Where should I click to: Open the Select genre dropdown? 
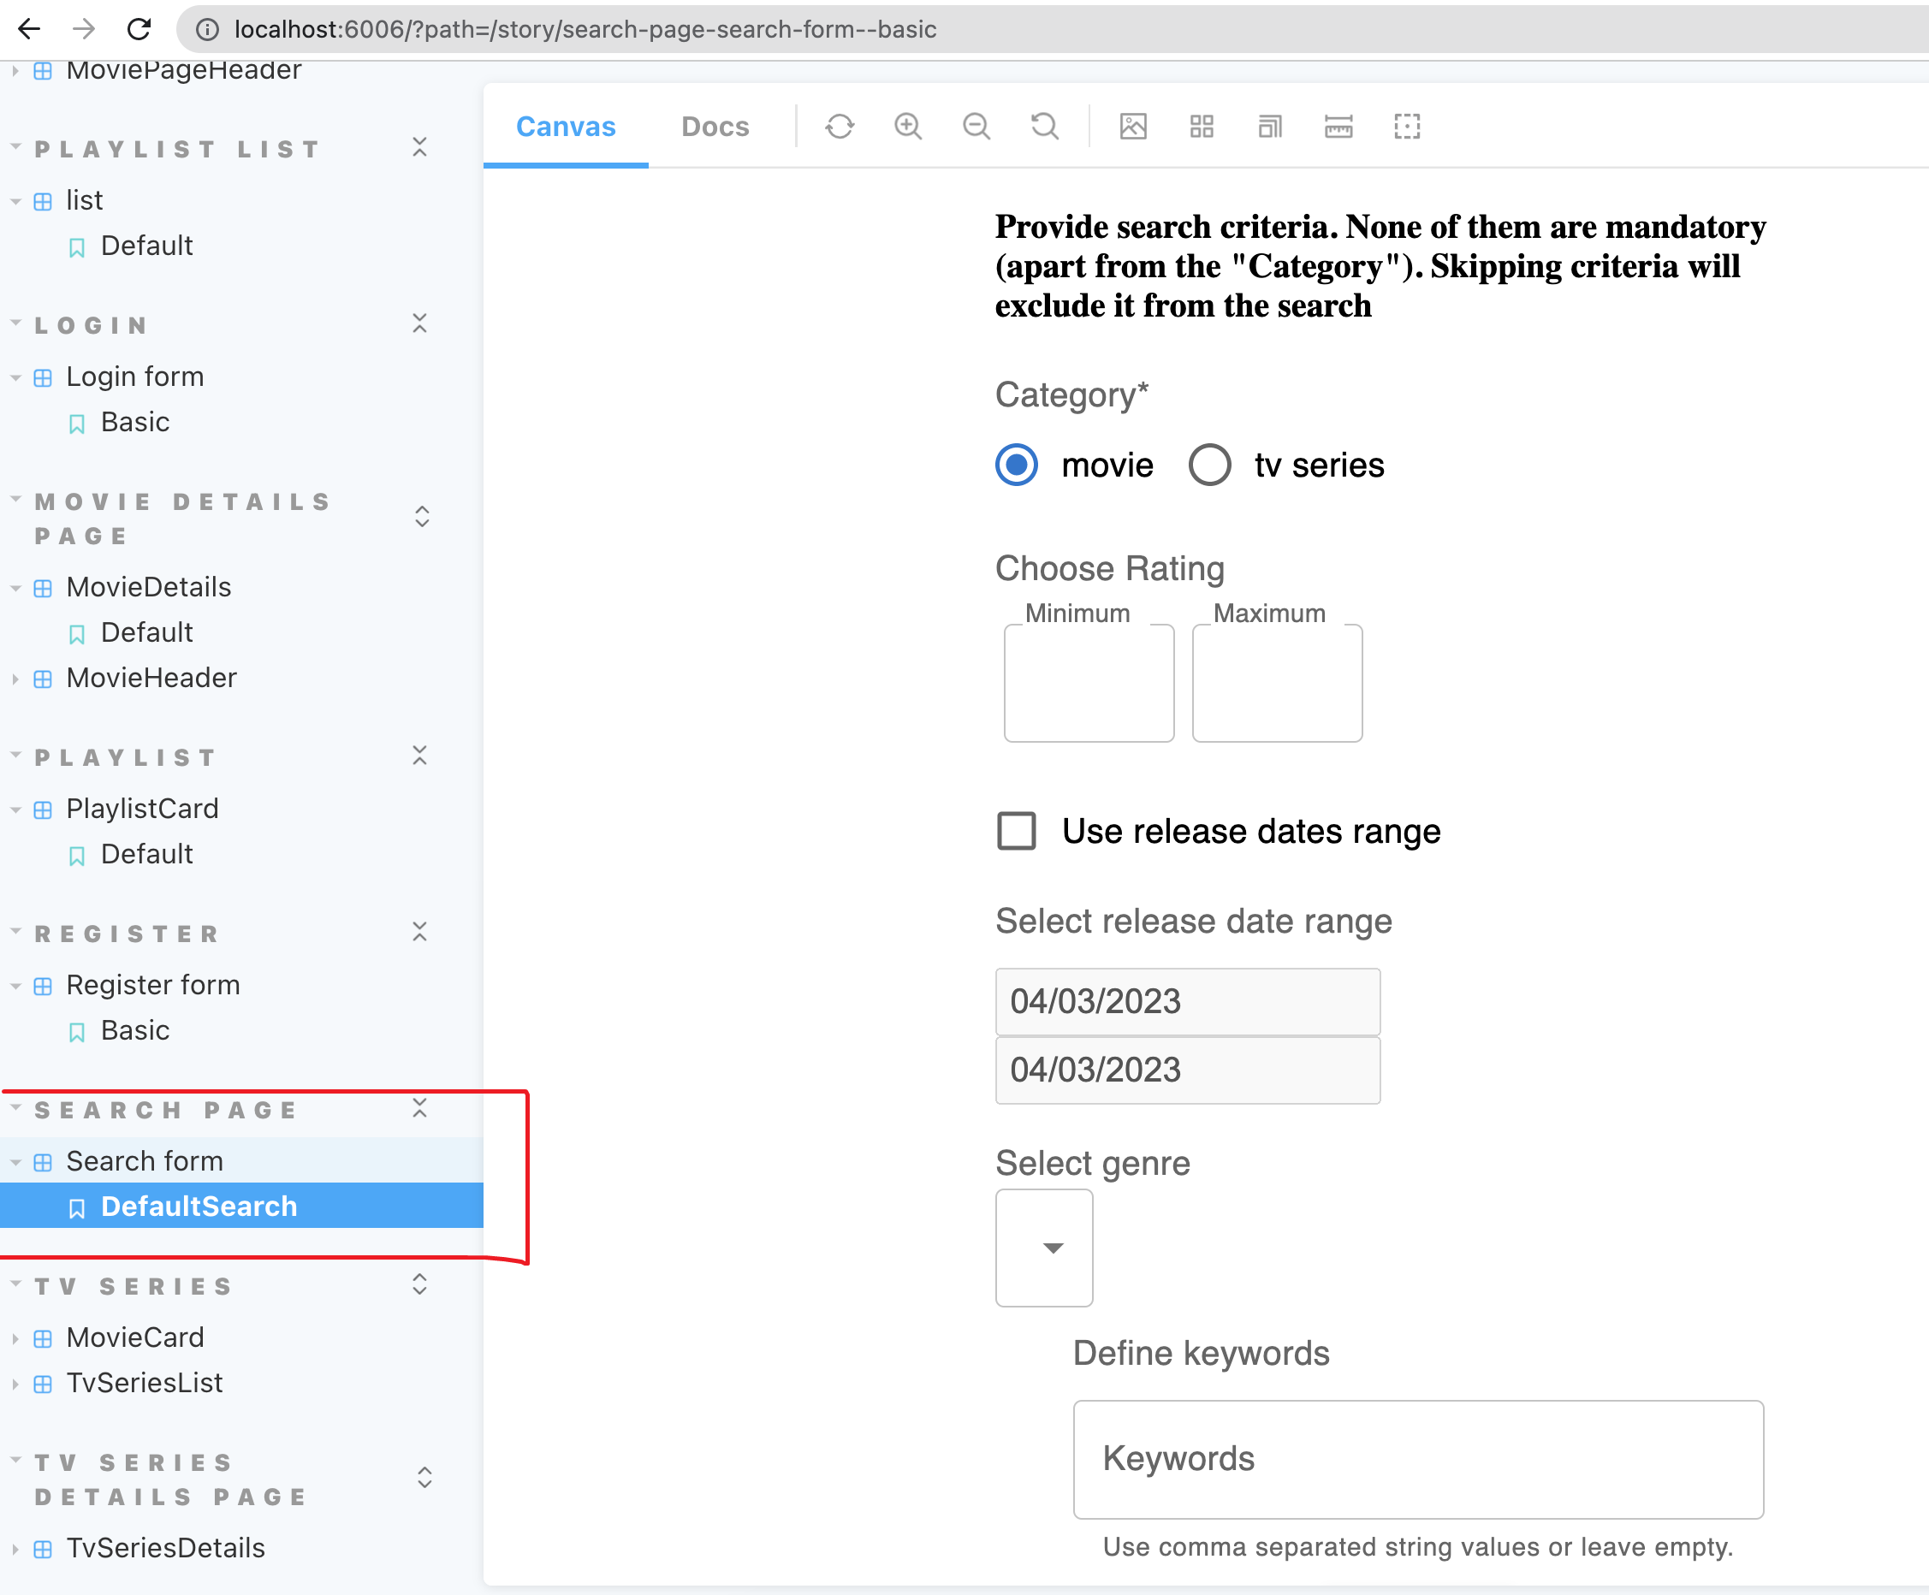pos(1044,1248)
